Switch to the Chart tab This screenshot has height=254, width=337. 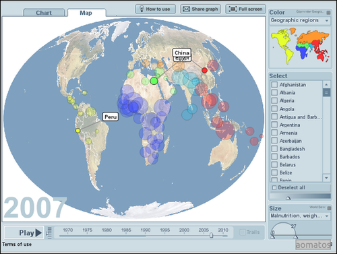tap(44, 13)
